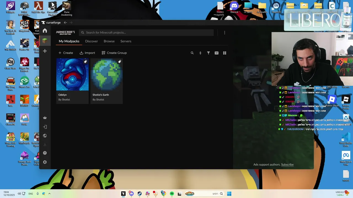Image resolution: width=353 pixels, height=198 pixels.
Task: Click the Subscribe link in ads panel
Action: pos(287,164)
